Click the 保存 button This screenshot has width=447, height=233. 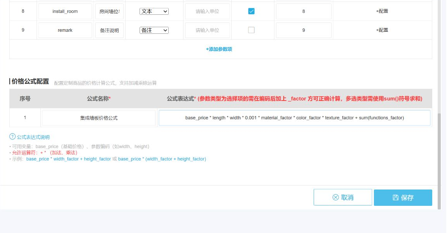coord(403,197)
